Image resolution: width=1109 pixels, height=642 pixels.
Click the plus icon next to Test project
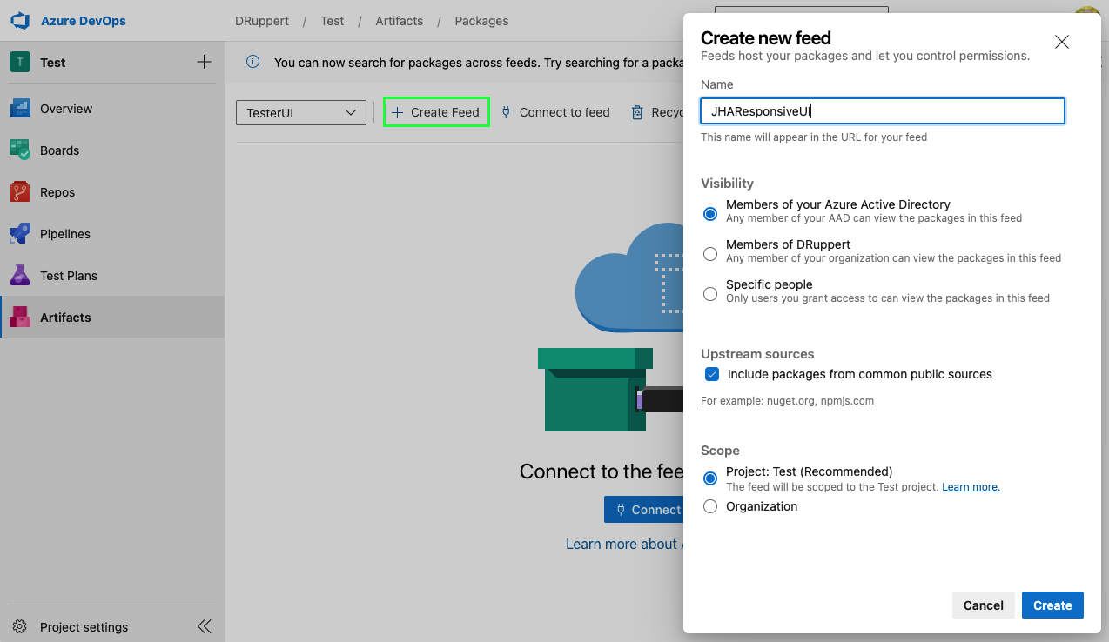click(x=204, y=63)
